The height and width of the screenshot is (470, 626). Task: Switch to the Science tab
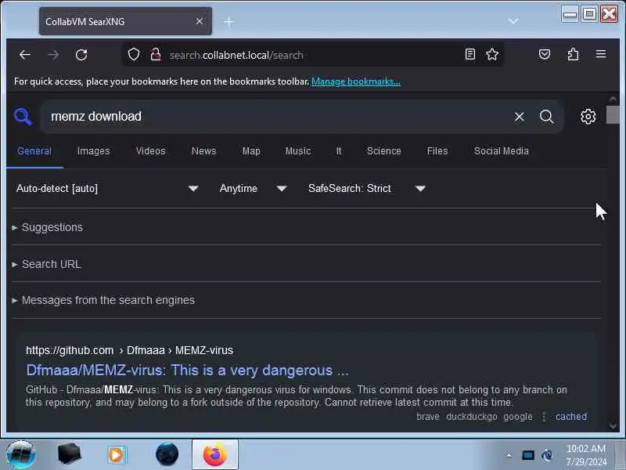tap(383, 151)
